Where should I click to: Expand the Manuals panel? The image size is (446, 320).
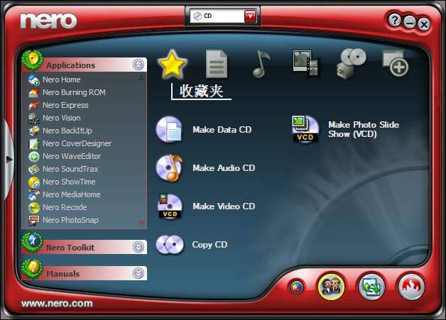coord(138,274)
